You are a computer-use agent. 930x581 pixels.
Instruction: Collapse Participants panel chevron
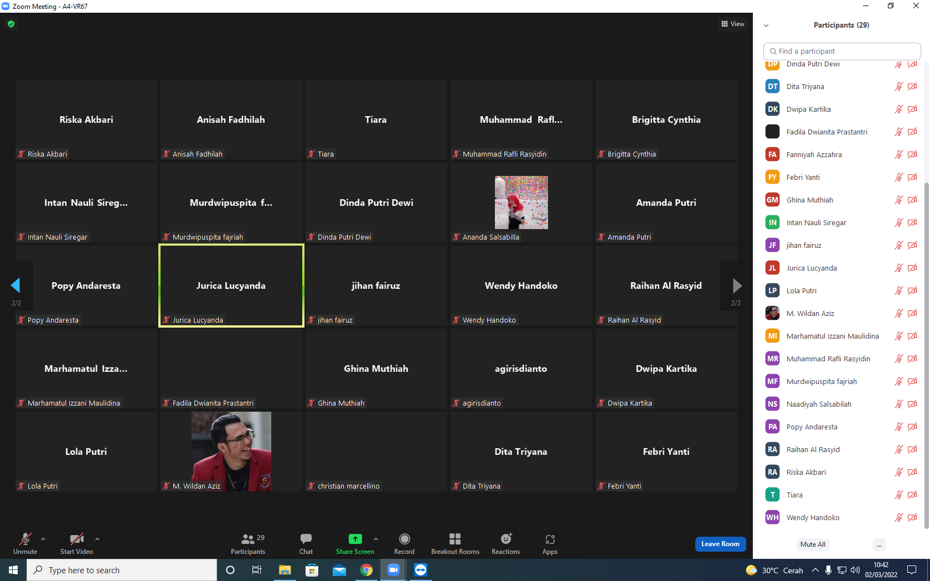point(766,25)
